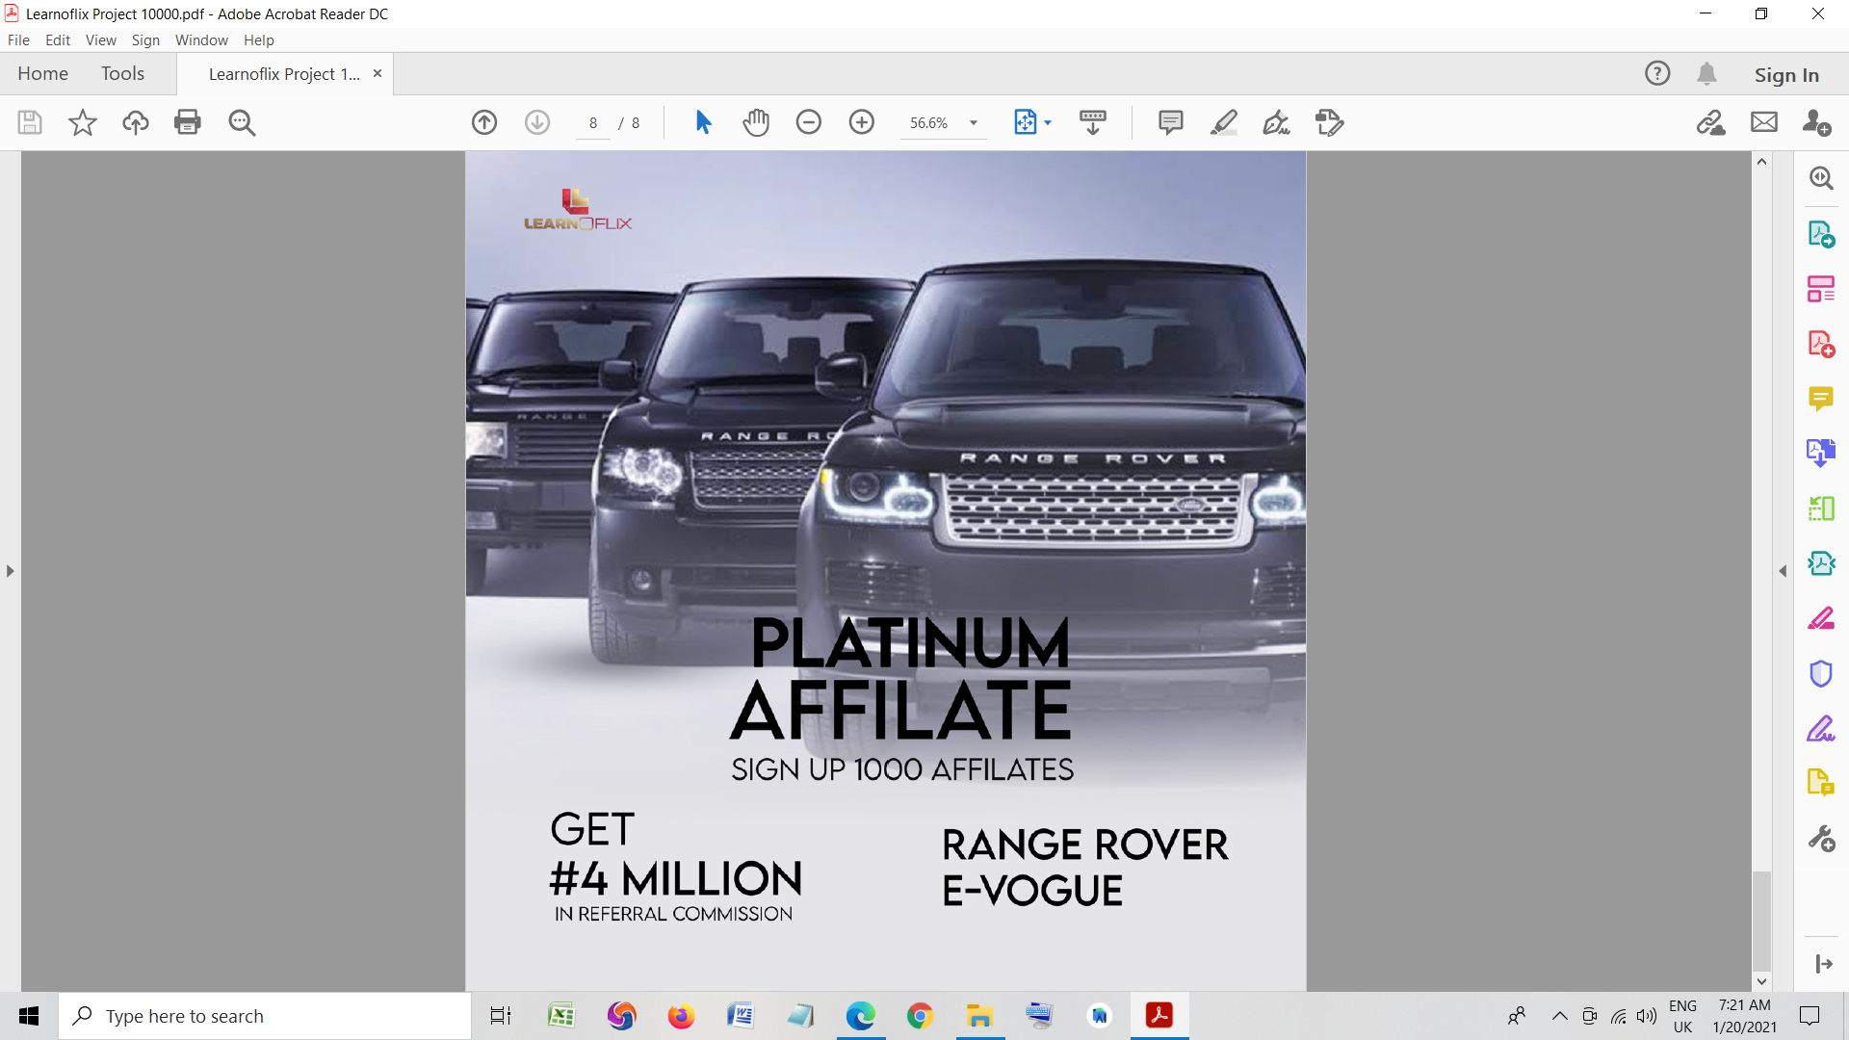
Task: Expand the right tools pane arrow at bottom
Action: pos(1823,964)
